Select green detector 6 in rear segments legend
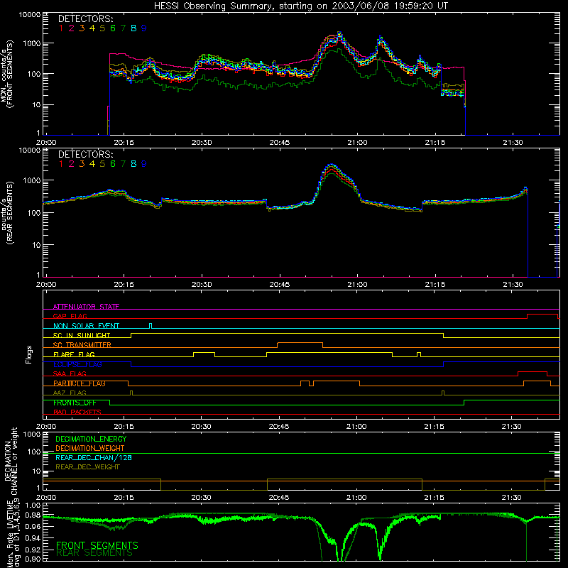Image resolution: width=568 pixels, height=568 pixels. click(x=113, y=164)
